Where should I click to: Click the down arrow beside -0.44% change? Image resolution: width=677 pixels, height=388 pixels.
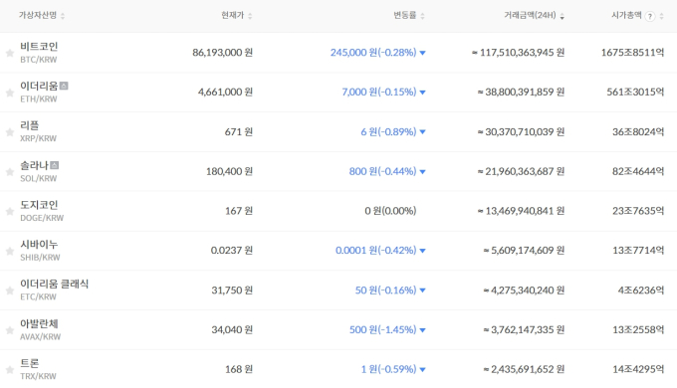click(423, 172)
